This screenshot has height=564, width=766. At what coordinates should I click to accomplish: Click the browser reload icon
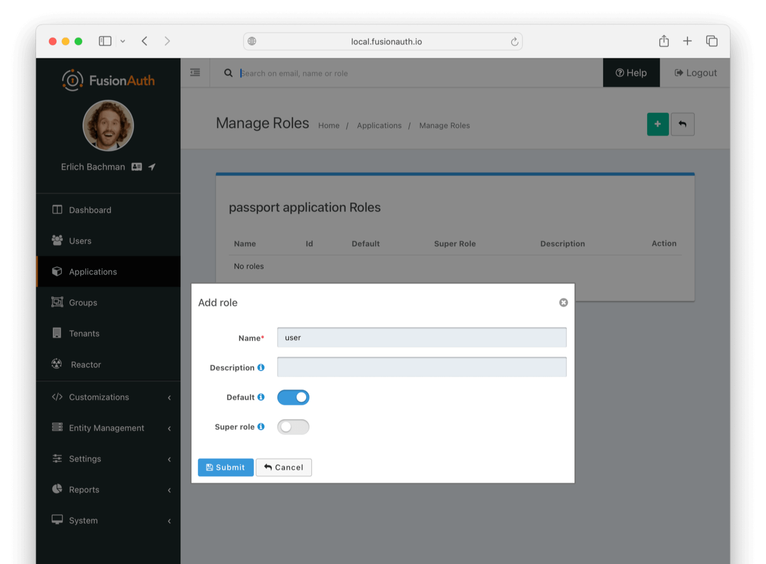click(x=514, y=42)
